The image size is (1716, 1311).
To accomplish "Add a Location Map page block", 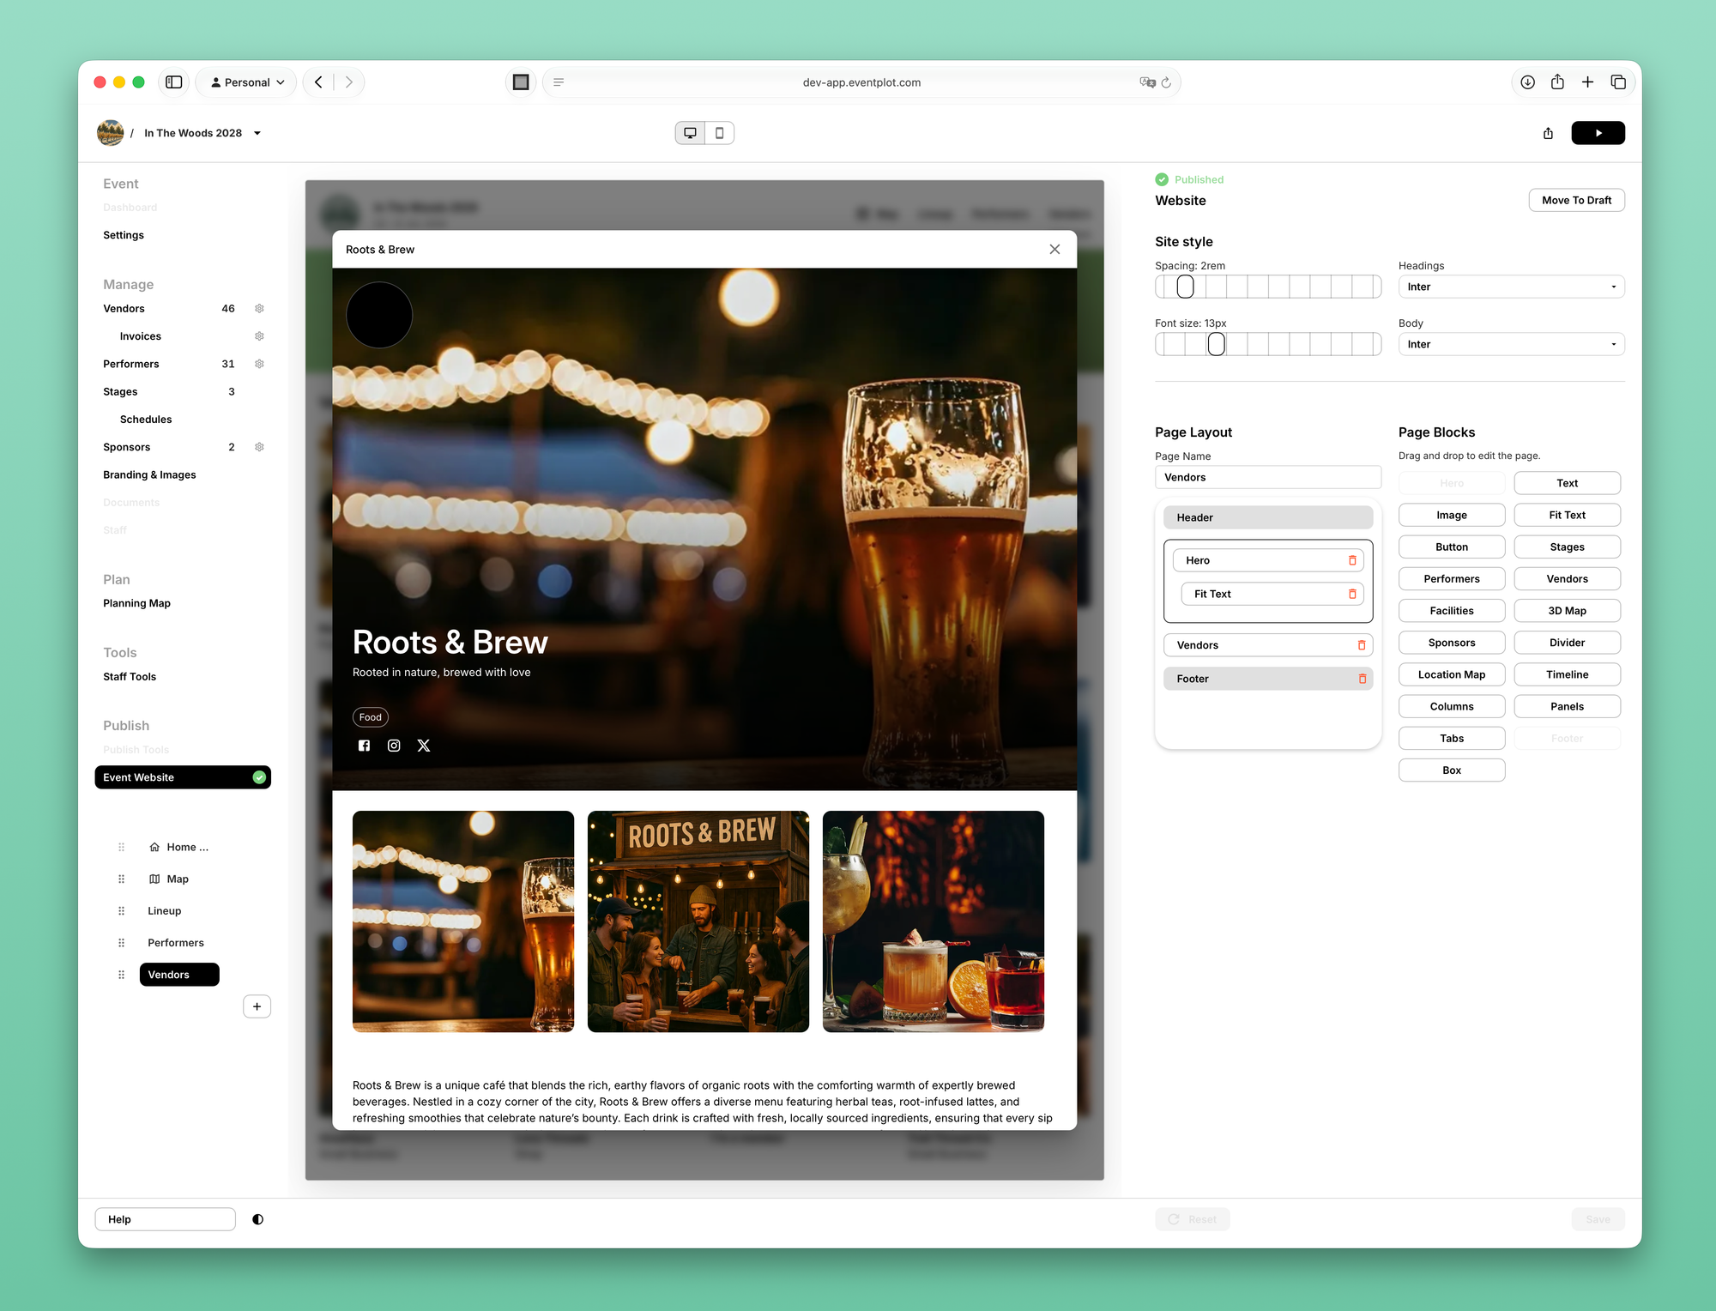I will coord(1451,674).
